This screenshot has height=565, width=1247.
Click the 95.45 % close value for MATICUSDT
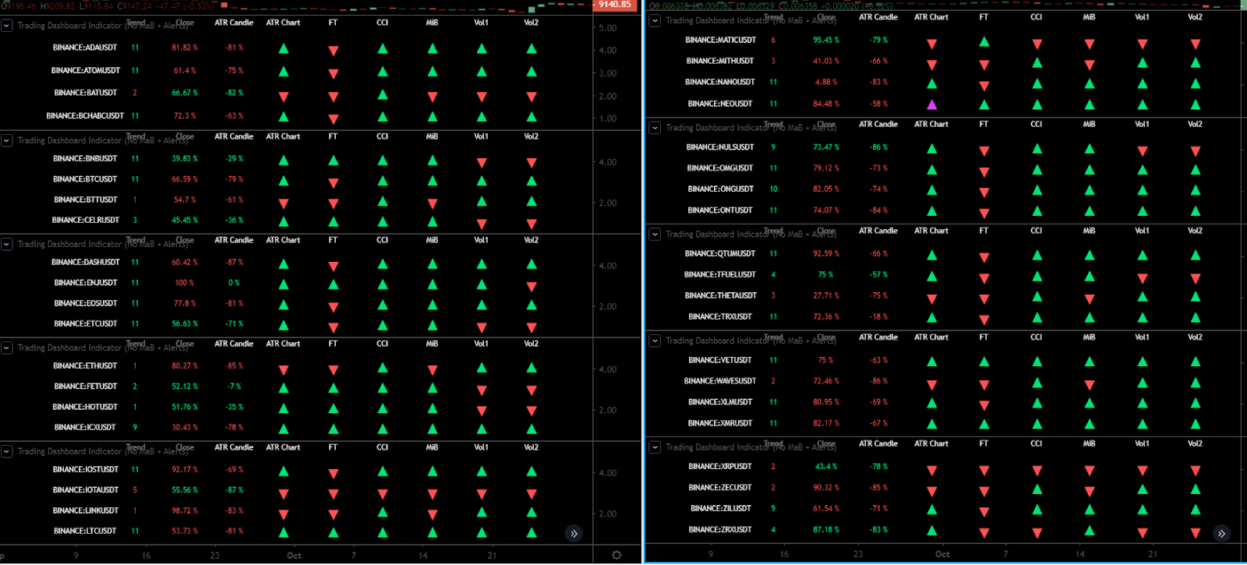click(826, 40)
